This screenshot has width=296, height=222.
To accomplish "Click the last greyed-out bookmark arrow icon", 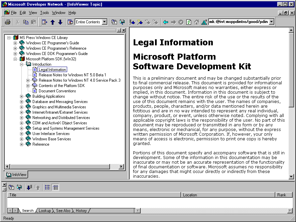I will coord(155,22).
